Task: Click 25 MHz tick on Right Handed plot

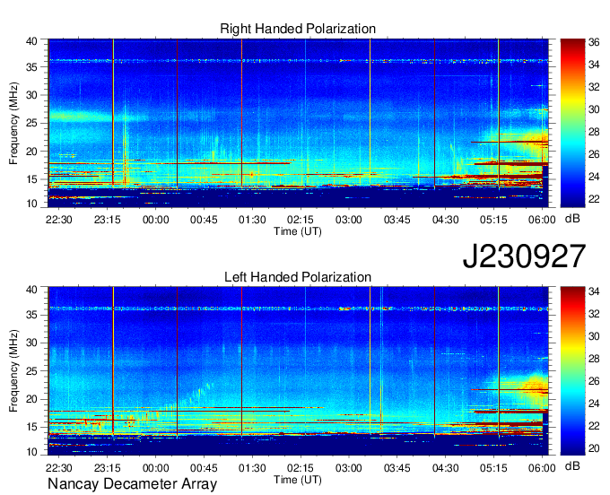Action: [32, 123]
